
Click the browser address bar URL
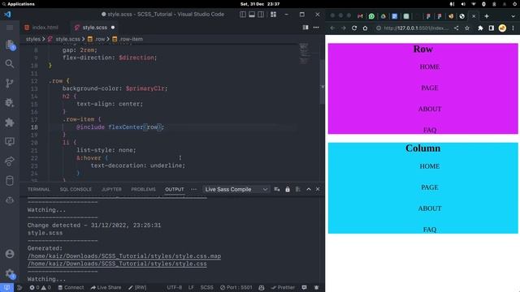pyautogui.click(x=416, y=28)
